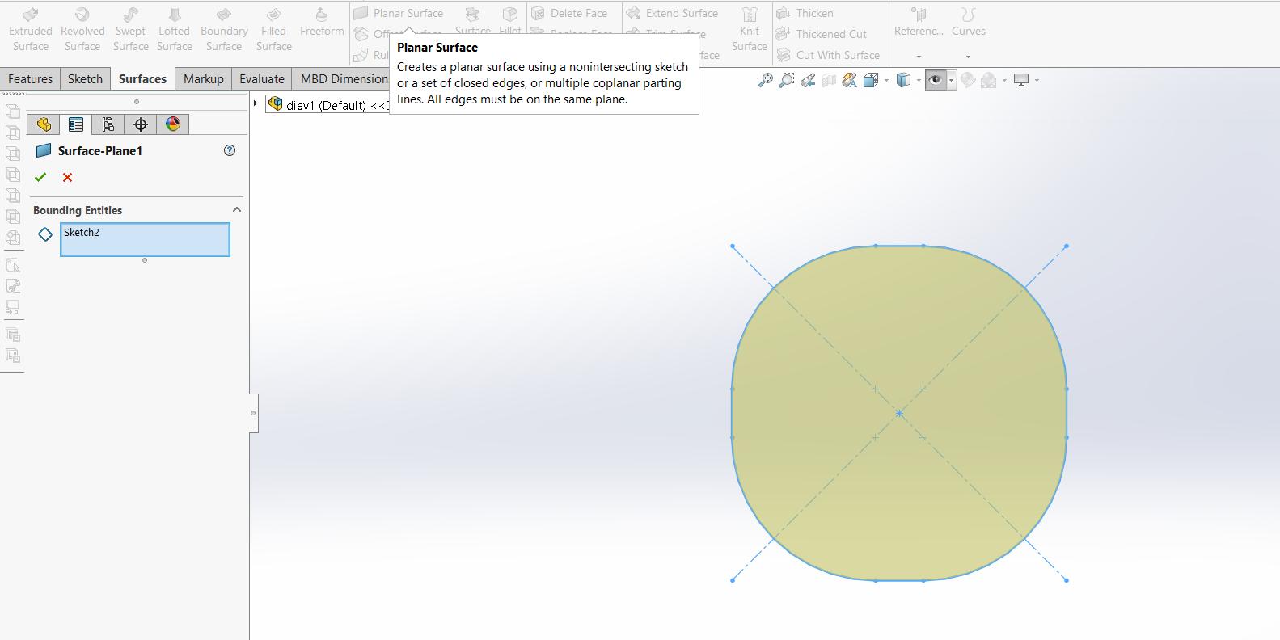Click the Thickened Cut command
Viewport: 1280px width, 640px height.
click(822, 34)
